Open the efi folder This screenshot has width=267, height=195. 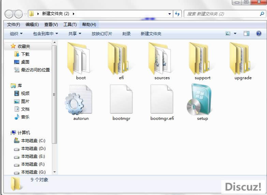[x=119, y=61]
